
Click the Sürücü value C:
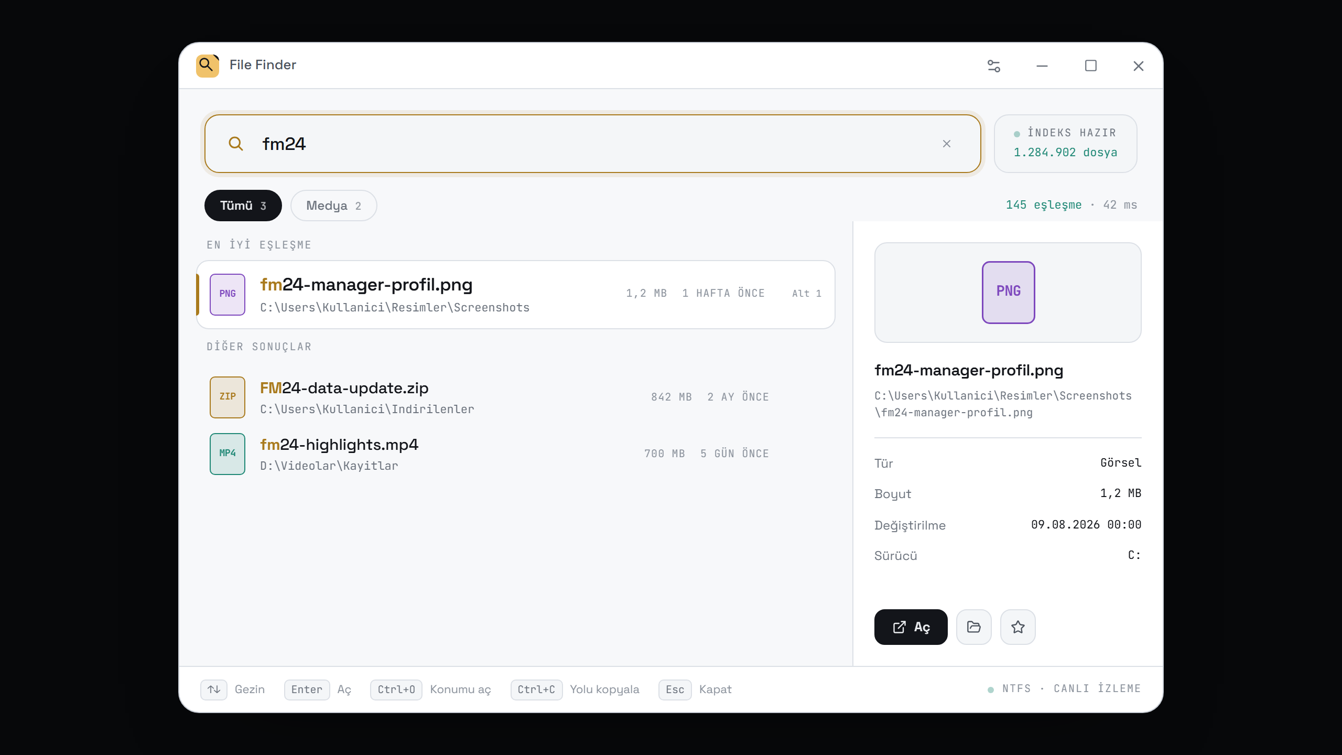click(1134, 555)
